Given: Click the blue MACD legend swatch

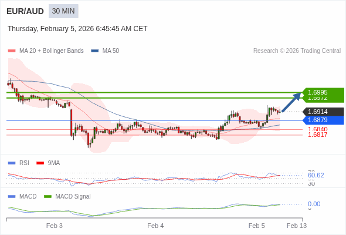Looking at the screenshot, I should coord(12,197).
